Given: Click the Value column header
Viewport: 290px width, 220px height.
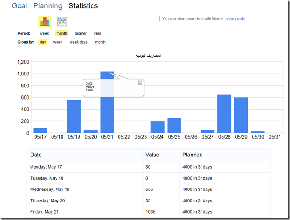Looking at the screenshot, I should pyautogui.click(x=152, y=155).
